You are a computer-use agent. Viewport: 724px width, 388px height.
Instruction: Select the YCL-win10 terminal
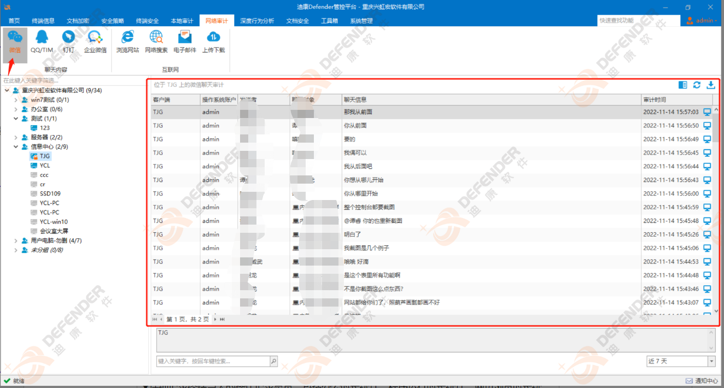(x=54, y=222)
